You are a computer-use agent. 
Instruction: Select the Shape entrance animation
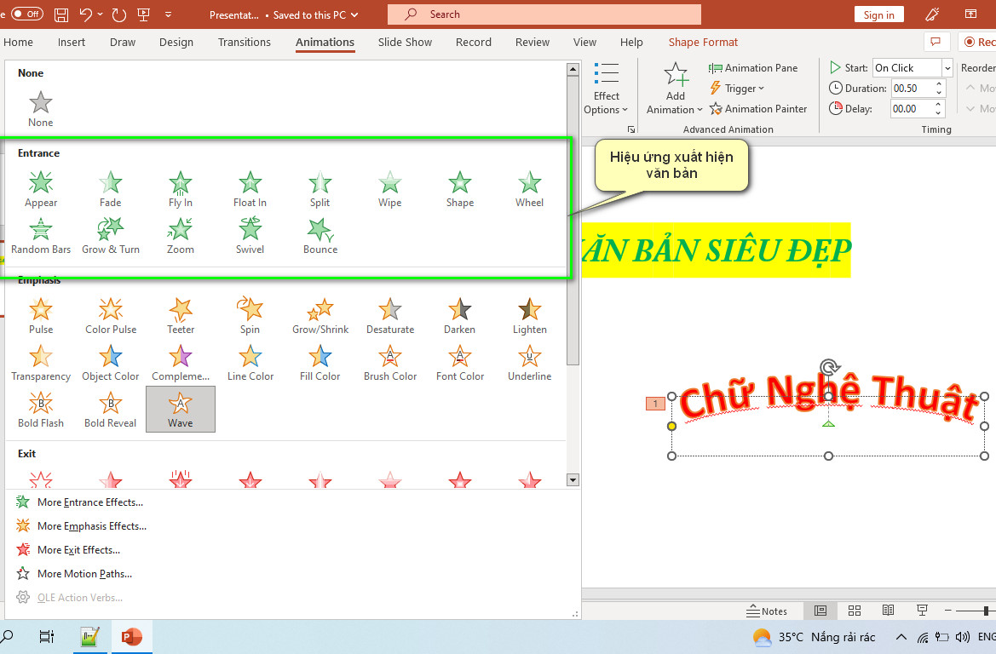point(460,189)
